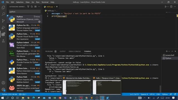The image size is (178, 100).
Task: Open the Edit menu
Action: click(12, 2)
